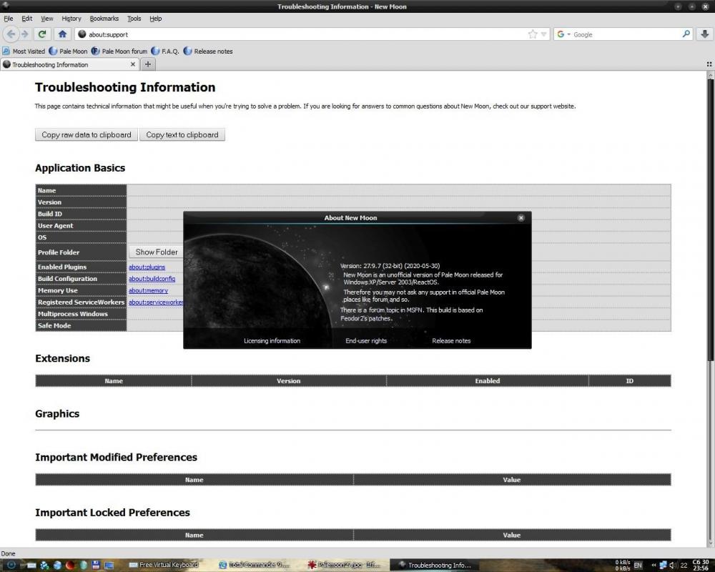Expand the URL history dropdown arrow
The width and height of the screenshot is (715, 572).
[544, 34]
